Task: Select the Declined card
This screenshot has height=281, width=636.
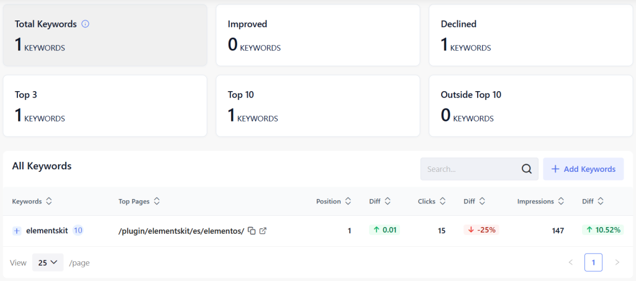Action: point(531,35)
